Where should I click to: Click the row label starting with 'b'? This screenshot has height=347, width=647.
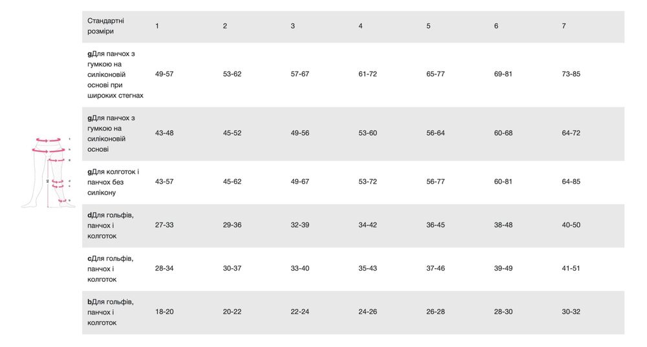point(111,312)
